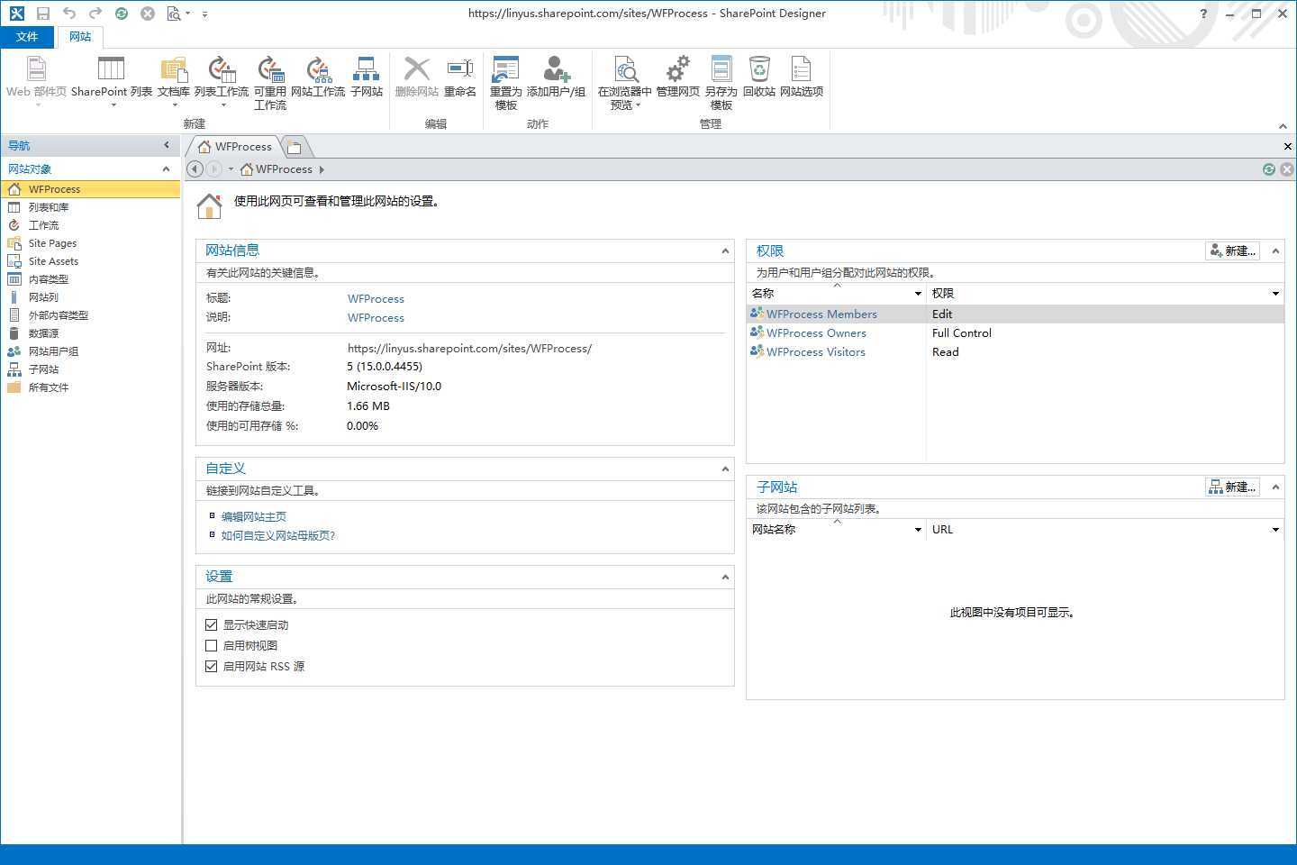Click the 删除网站 ribbon icon
The width and height of the screenshot is (1297, 865).
[416, 77]
